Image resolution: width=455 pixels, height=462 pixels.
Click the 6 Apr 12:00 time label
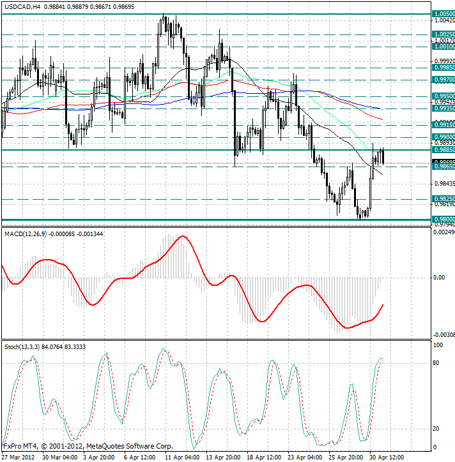pos(139,458)
